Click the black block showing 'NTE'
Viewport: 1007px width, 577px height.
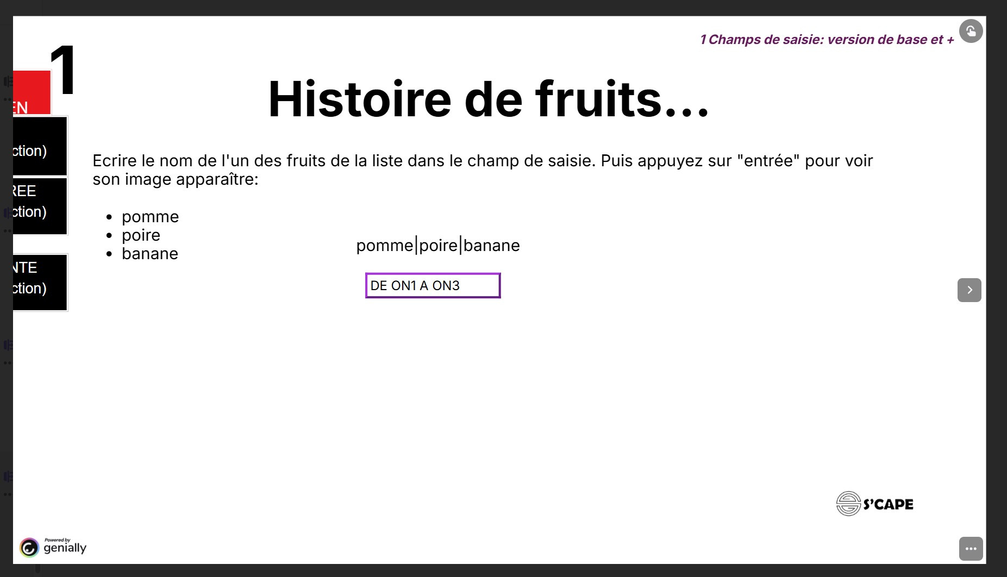[40, 283]
